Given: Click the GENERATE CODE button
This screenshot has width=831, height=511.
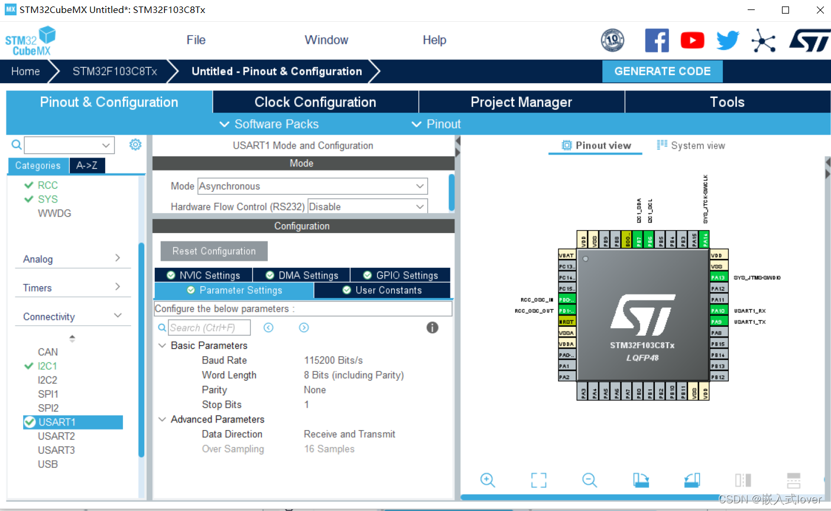Looking at the screenshot, I should (662, 71).
